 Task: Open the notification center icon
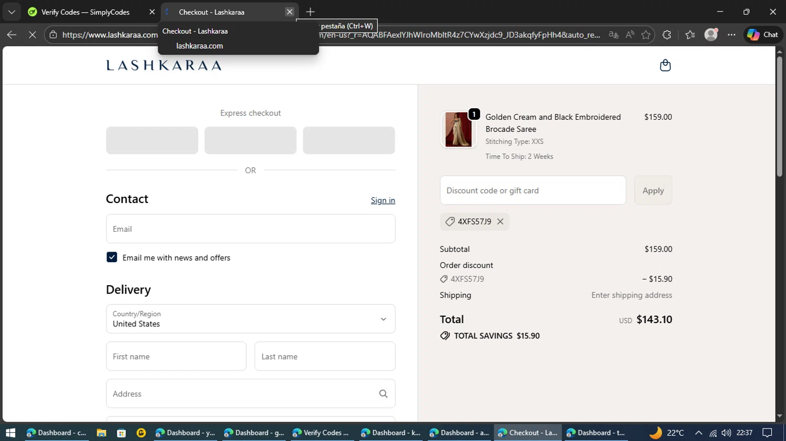768,433
